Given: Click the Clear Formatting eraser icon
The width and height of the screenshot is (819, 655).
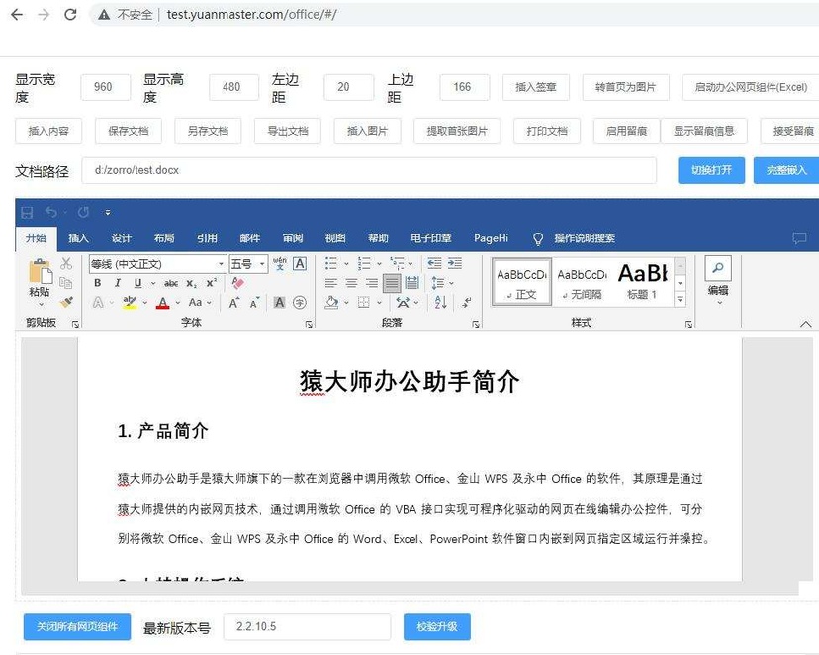Looking at the screenshot, I should pyautogui.click(x=237, y=283).
